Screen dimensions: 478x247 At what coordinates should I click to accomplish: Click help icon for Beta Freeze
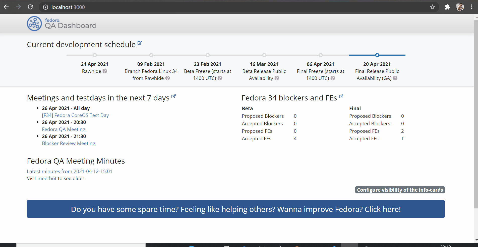pyautogui.click(x=220, y=78)
